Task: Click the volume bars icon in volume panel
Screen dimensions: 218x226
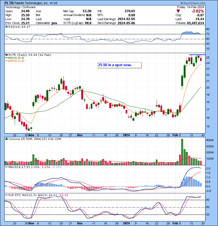Action: tap(6, 139)
